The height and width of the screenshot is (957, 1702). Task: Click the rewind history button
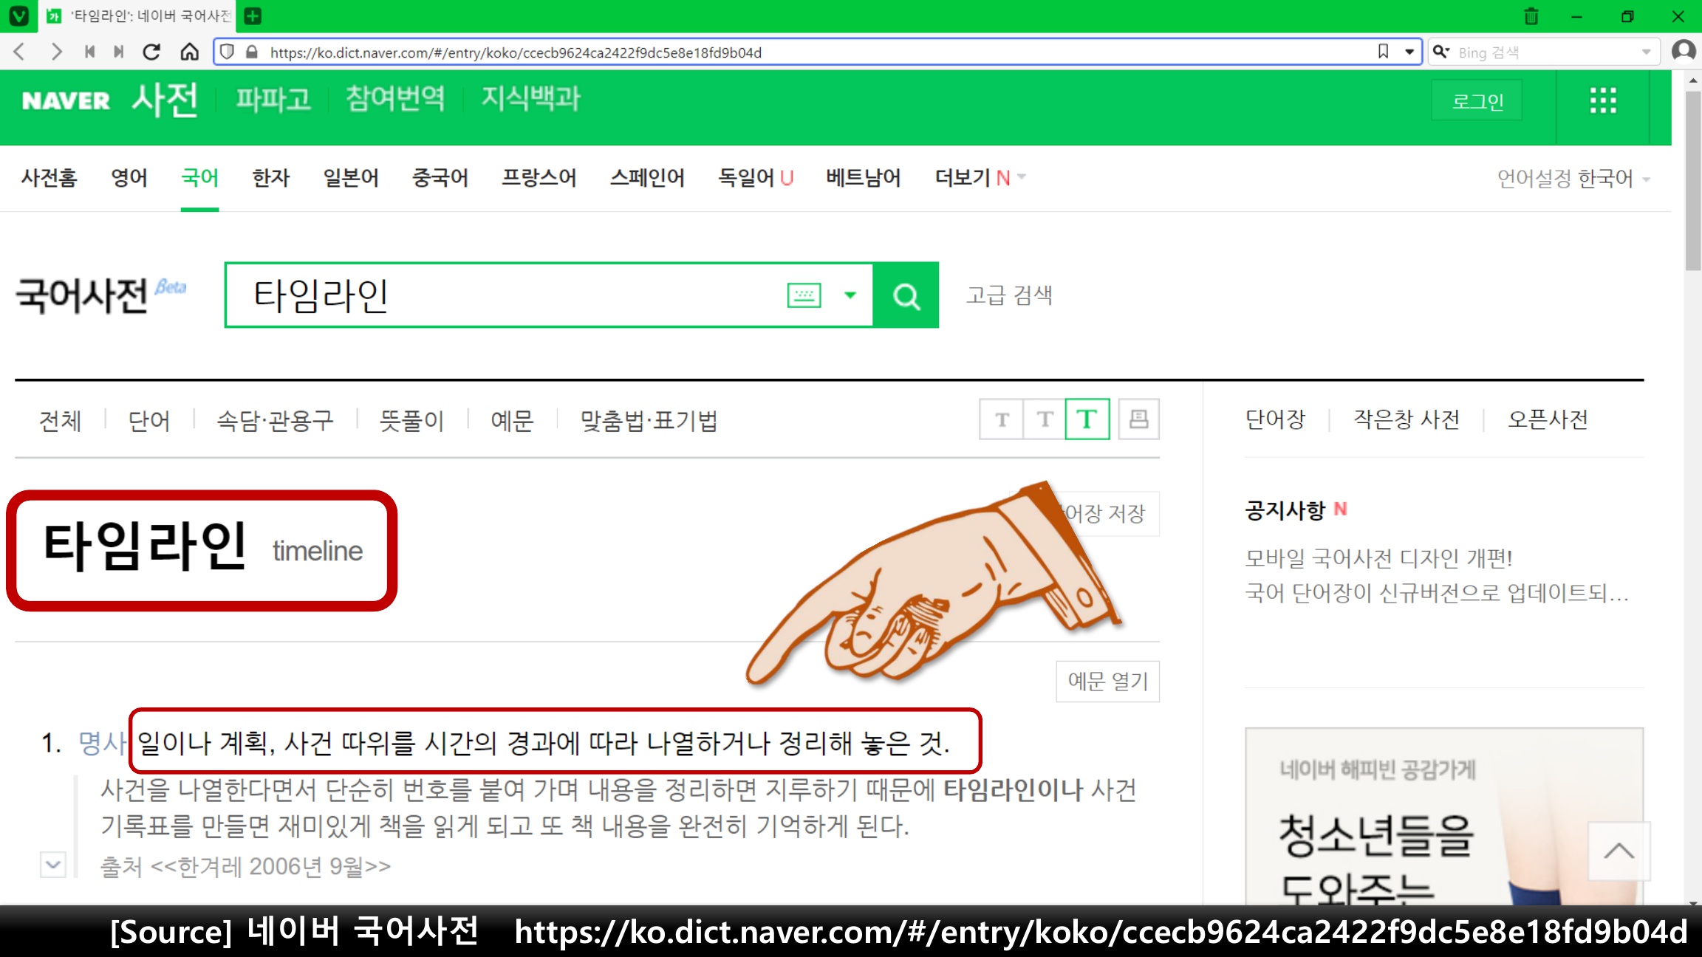[89, 52]
